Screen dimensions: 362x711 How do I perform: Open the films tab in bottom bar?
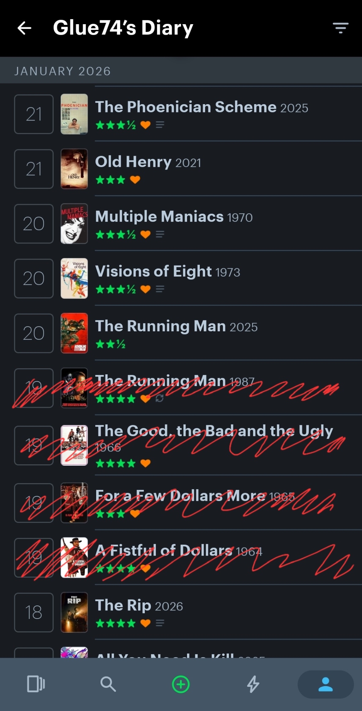click(x=36, y=684)
